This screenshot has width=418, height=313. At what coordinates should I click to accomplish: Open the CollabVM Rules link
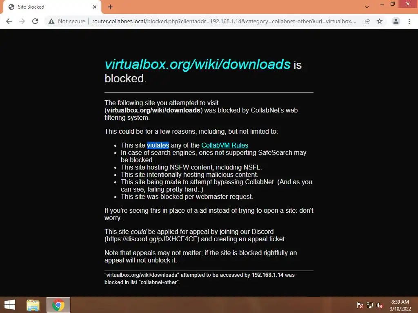pos(225,145)
